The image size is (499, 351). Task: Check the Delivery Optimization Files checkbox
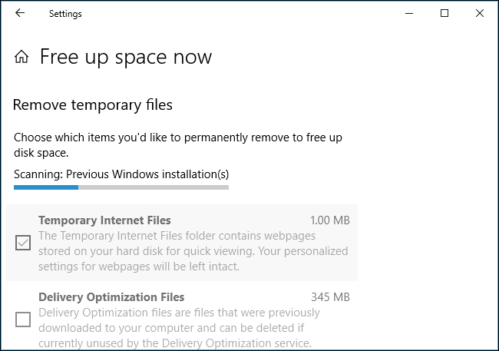pyautogui.click(x=23, y=320)
